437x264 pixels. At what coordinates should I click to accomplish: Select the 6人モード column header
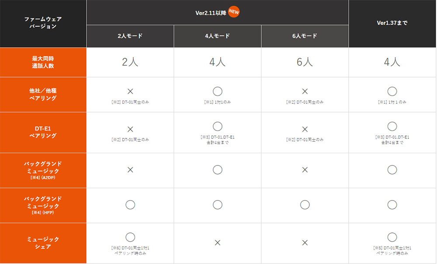pyautogui.click(x=305, y=36)
